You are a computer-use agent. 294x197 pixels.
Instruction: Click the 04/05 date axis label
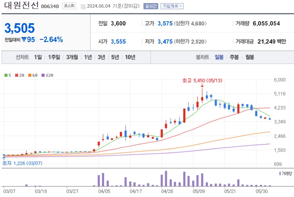[104, 191]
